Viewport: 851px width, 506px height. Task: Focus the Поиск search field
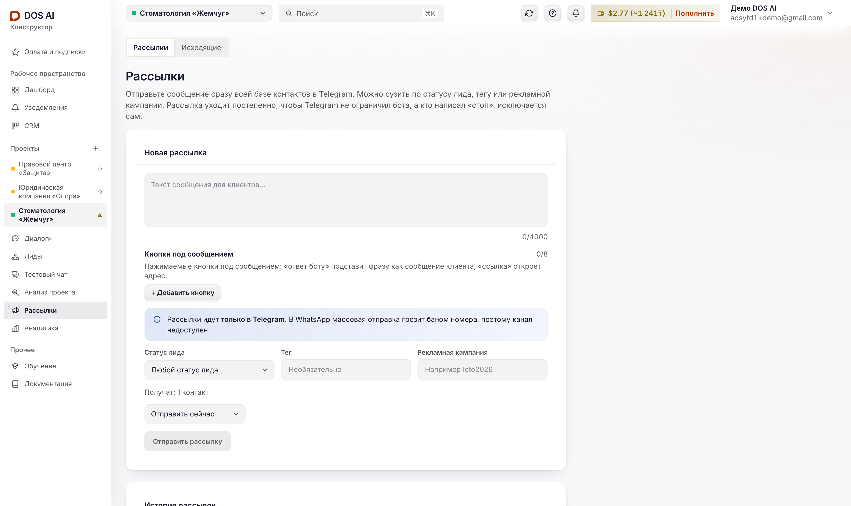pyautogui.click(x=361, y=13)
